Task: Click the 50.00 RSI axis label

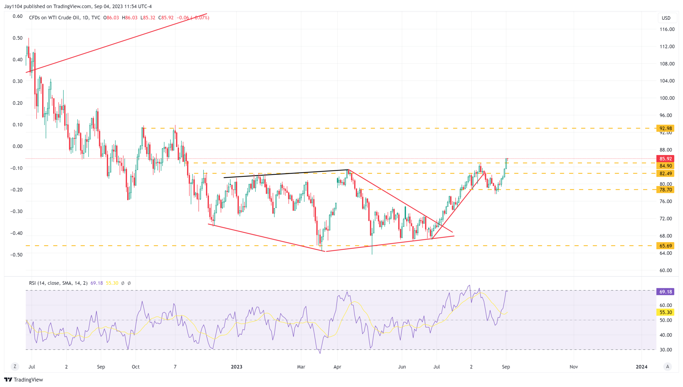Action: 666,320
